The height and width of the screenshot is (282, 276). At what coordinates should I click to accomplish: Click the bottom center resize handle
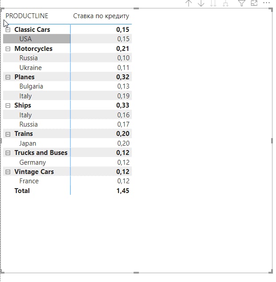(x=136, y=273)
